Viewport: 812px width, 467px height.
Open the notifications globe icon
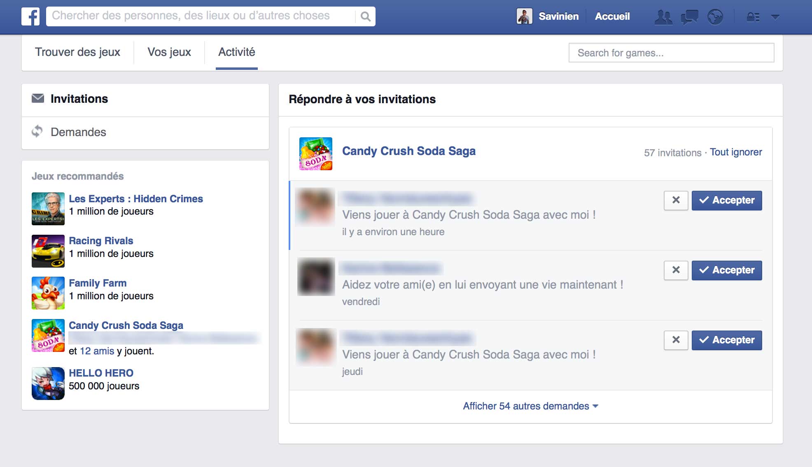(x=715, y=17)
